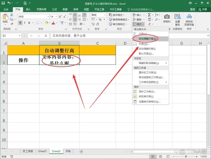Toggle Italic formatting button

tap(25, 23)
